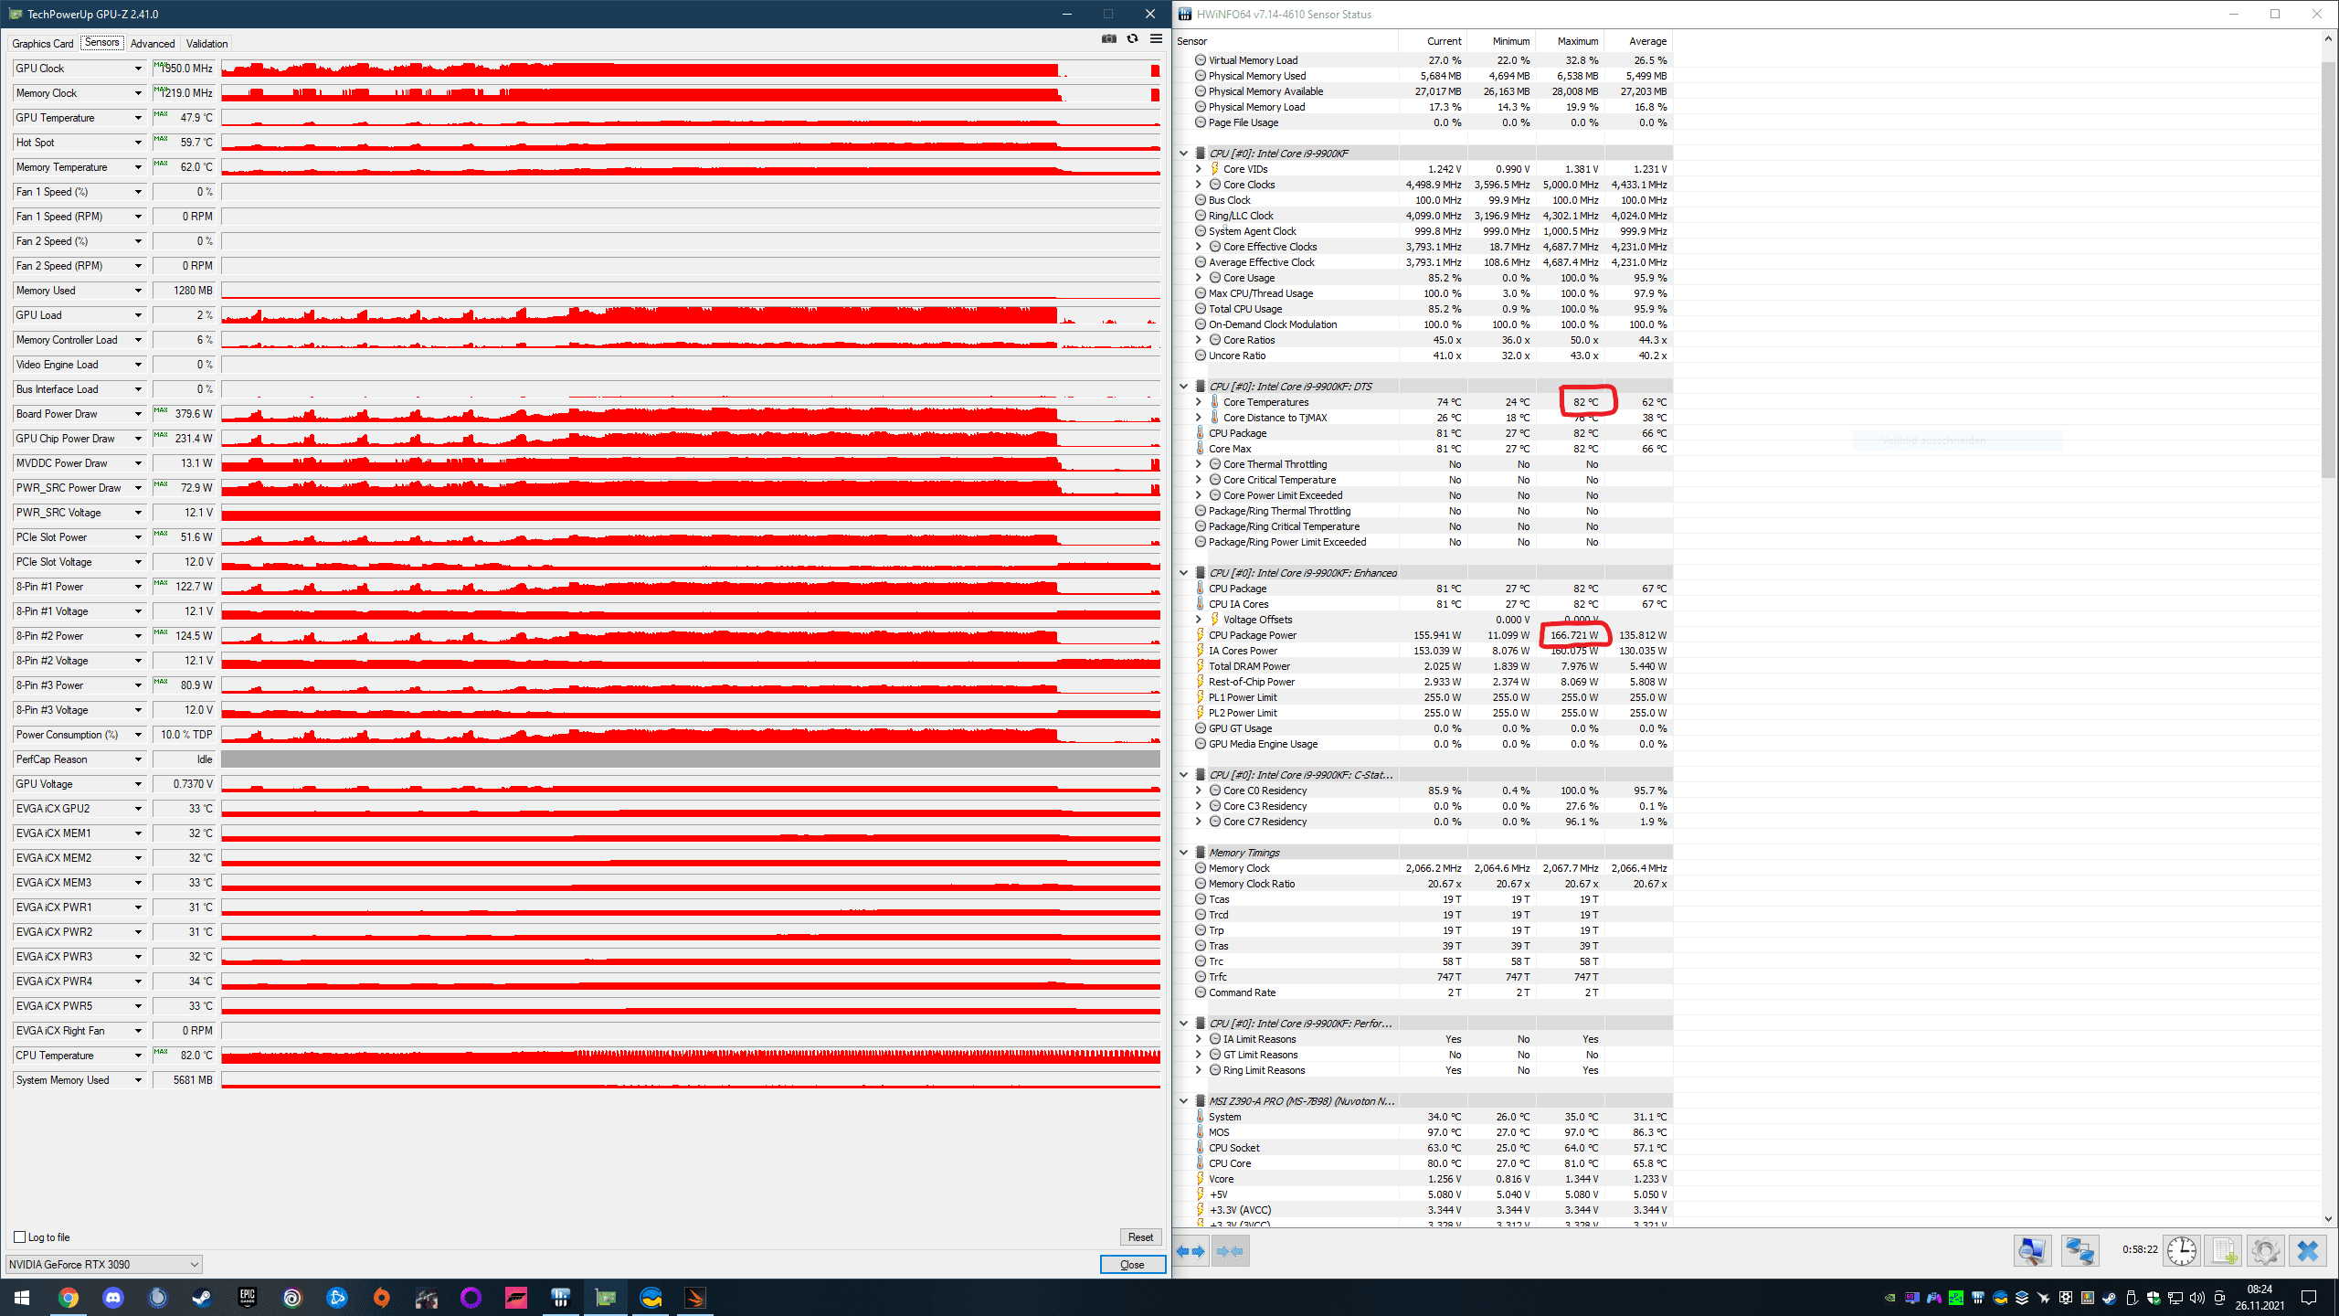The width and height of the screenshot is (2339, 1316).
Task: Open Google Chrome from the taskbar
Action: tap(68, 1298)
